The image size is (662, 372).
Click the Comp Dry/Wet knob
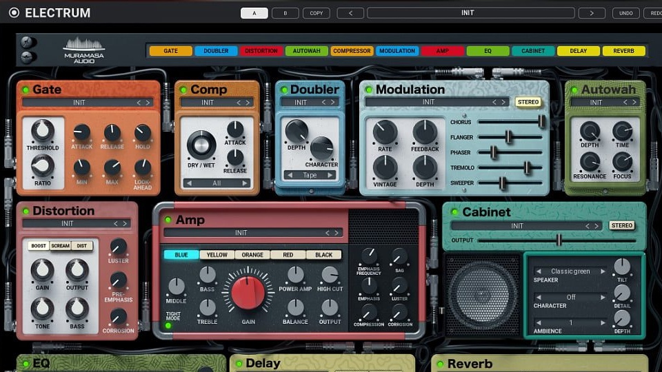[201, 145]
